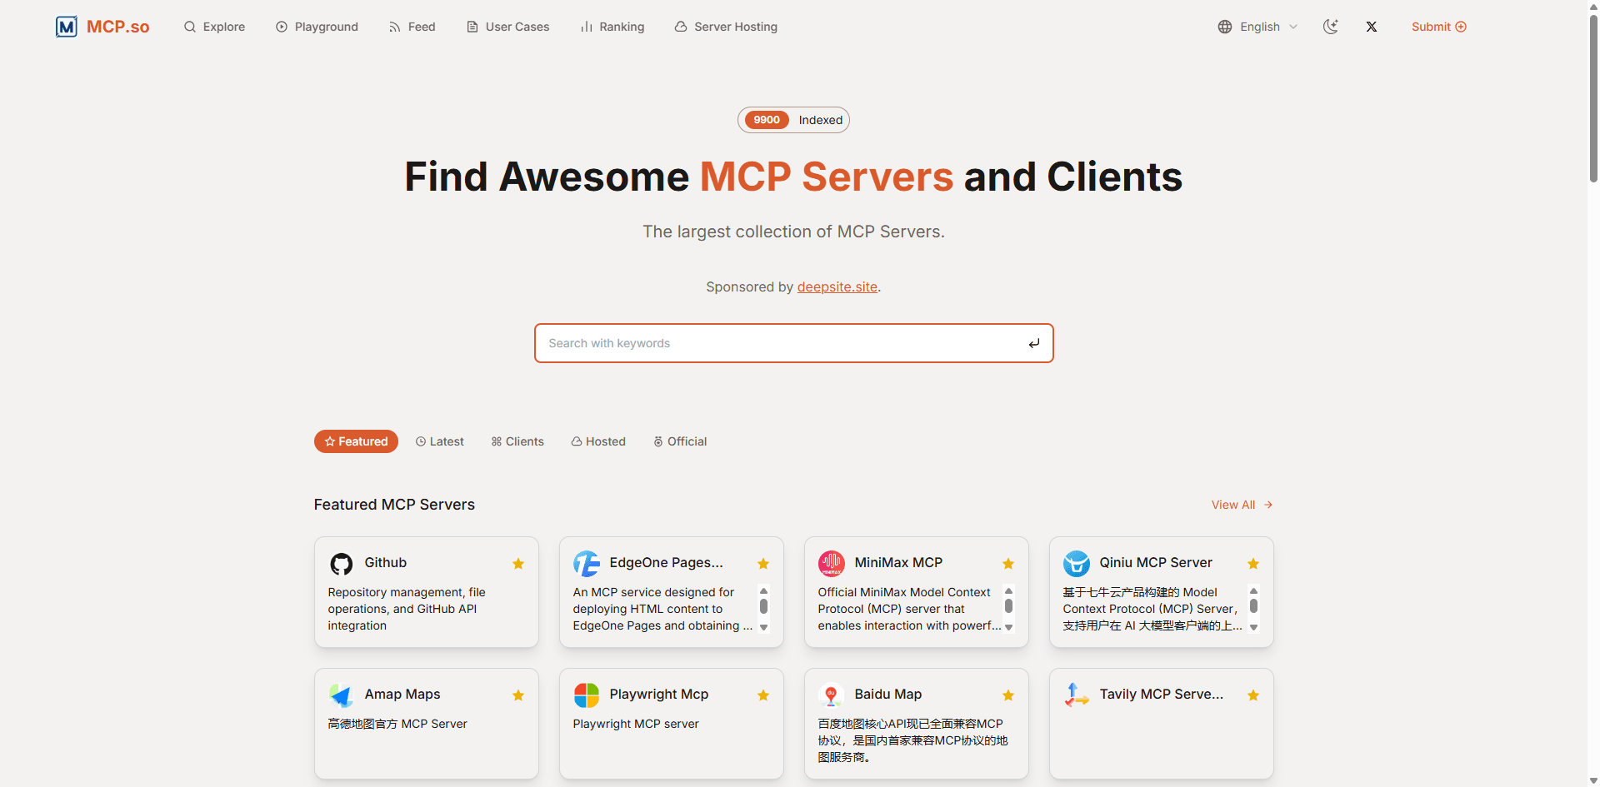This screenshot has width=1600, height=787.
Task: Click the GitHub logo on the Github card
Action: point(341,563)
